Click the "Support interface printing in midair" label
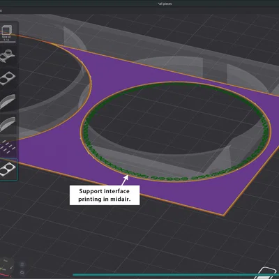The height and width of the screenshot is (279, 279). click(x=105, y=195)
